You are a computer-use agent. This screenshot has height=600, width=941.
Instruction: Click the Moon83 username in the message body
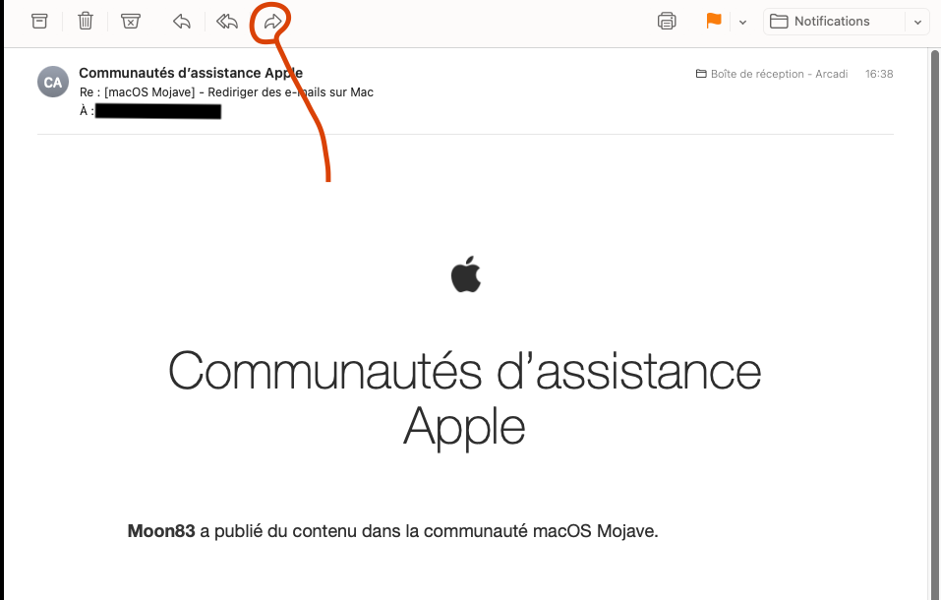161,531
